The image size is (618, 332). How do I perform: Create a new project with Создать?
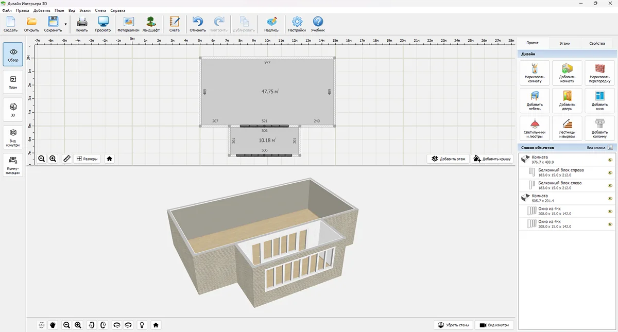pos(10,24)
